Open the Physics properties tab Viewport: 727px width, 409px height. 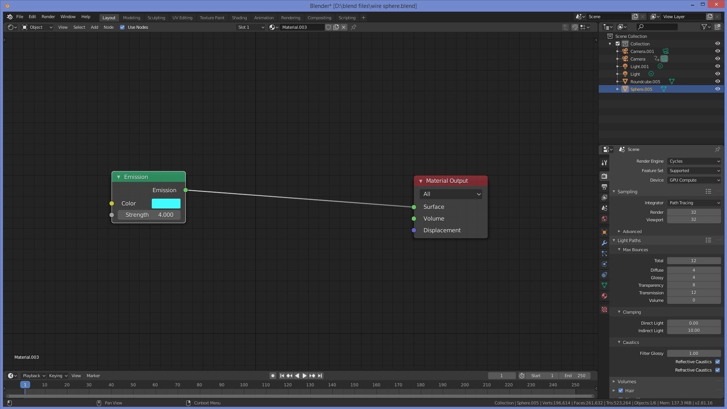tap(604, 264)
